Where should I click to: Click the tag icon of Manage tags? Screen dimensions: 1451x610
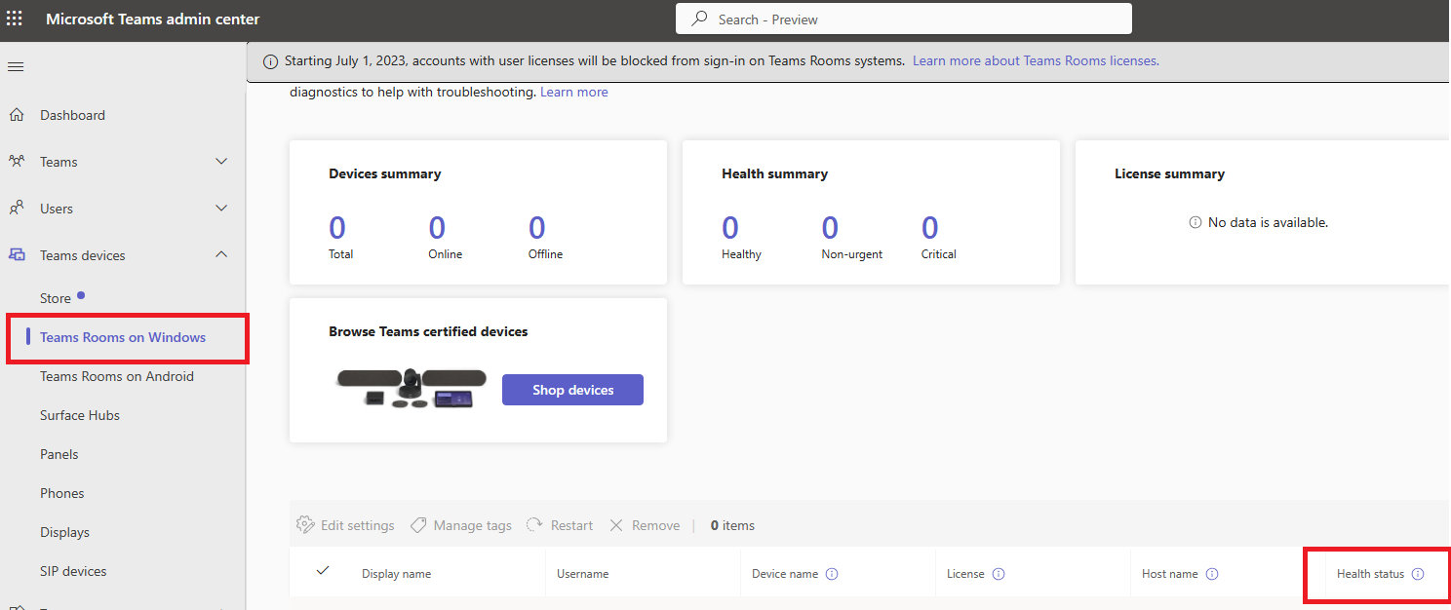(x=418, y=524)
